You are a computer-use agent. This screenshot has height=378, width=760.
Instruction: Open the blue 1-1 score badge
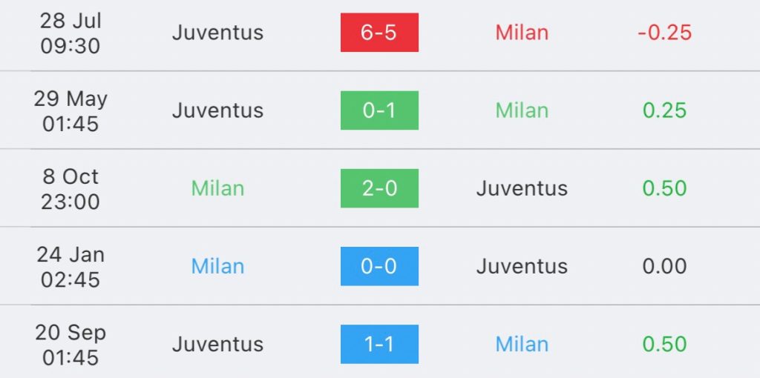(x=379, y=344)
